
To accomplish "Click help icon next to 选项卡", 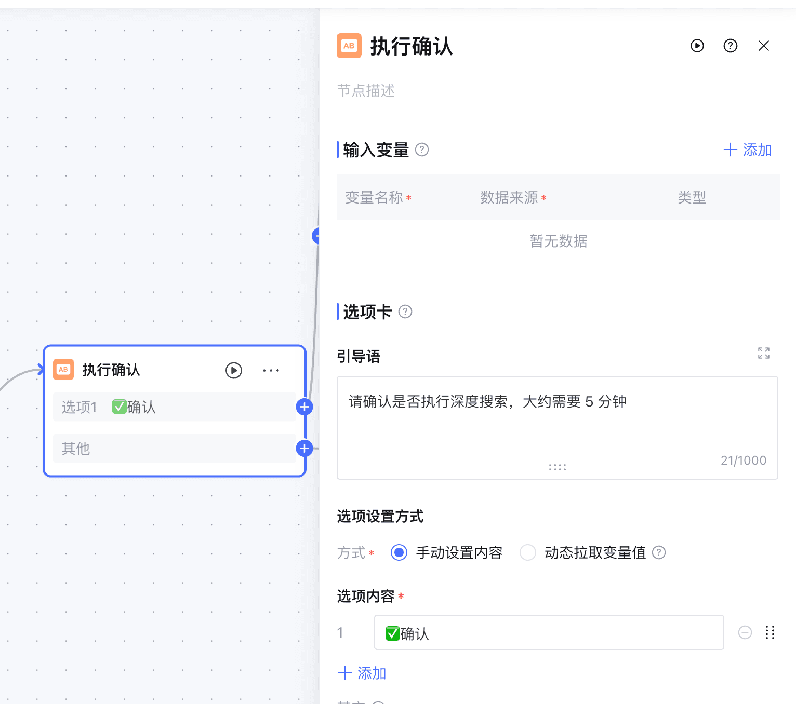I will [x=405, y=312].
